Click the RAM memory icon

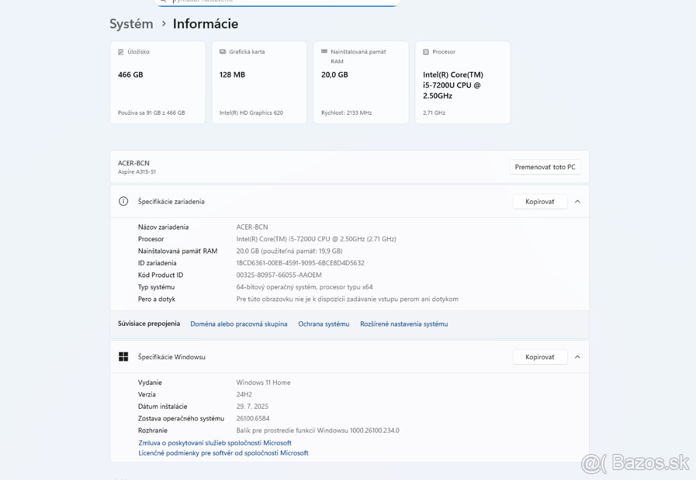click(x=324, y=52)
